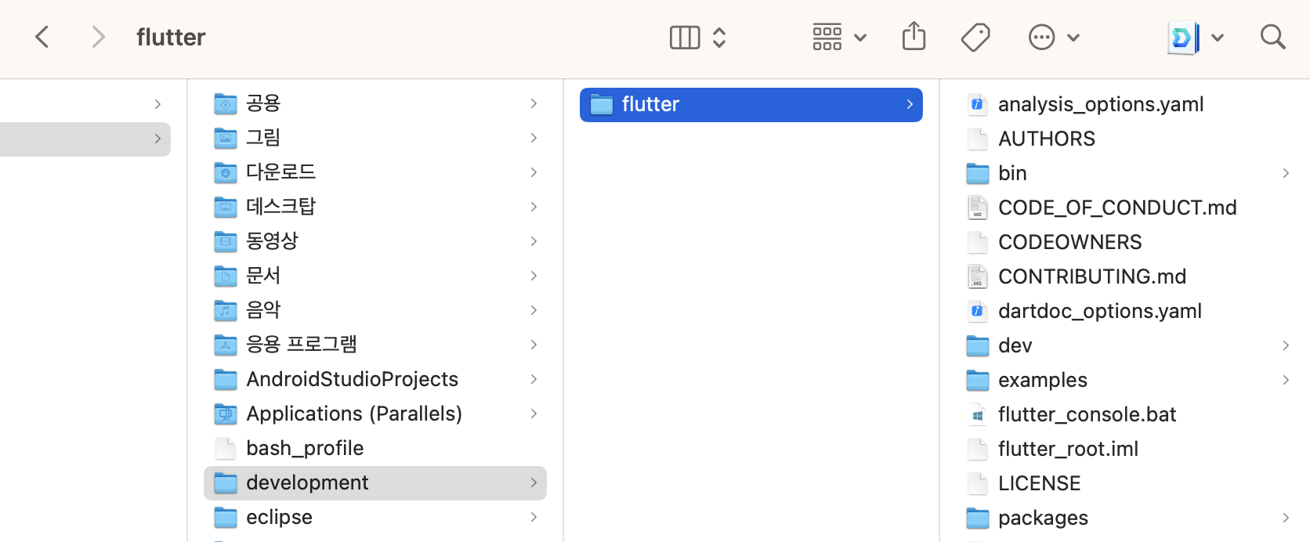Select the highlighted row in leftmost column
Viewport: 1310px width, 542px height.
85,139
